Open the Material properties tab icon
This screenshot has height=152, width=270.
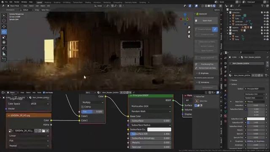point(225,116)
